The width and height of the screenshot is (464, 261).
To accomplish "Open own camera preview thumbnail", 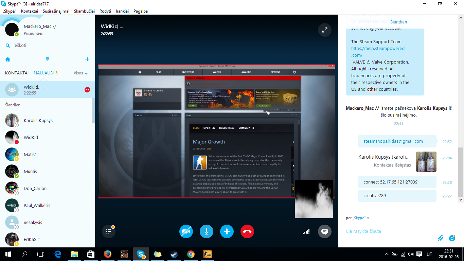I will pos(314,199).
